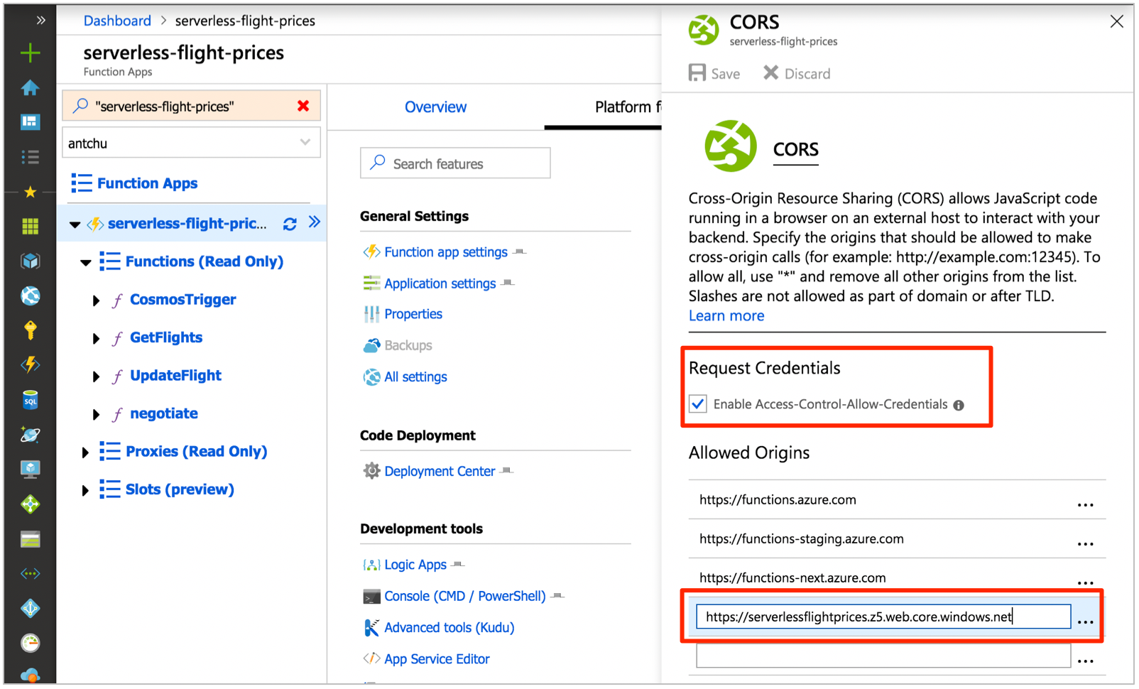Select the Virtual Machines sidebar icon
This screenshot has height=689, width=1139.
tap(30, 467)
